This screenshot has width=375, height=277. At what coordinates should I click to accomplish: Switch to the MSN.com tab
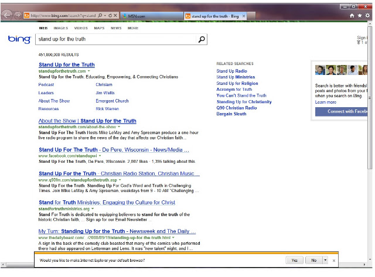coord(151,16)
